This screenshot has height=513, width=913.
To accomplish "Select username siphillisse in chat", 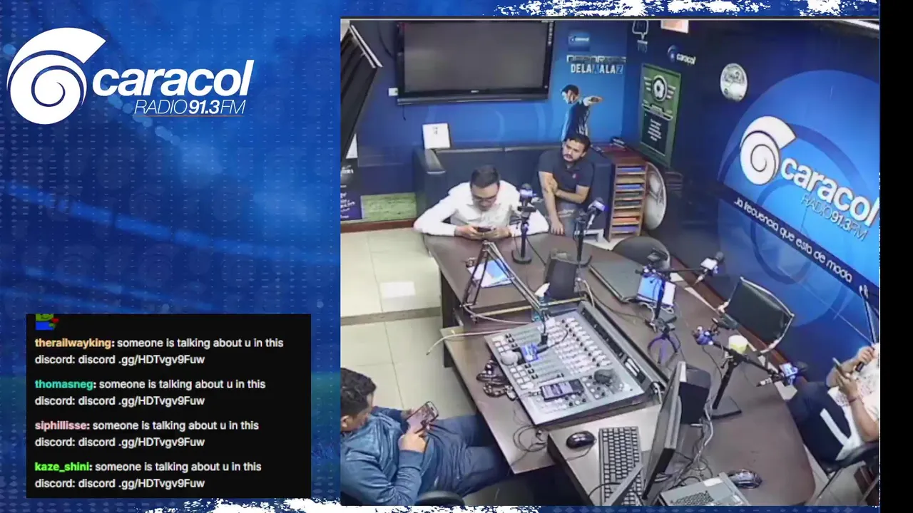I will click(62, 425).
